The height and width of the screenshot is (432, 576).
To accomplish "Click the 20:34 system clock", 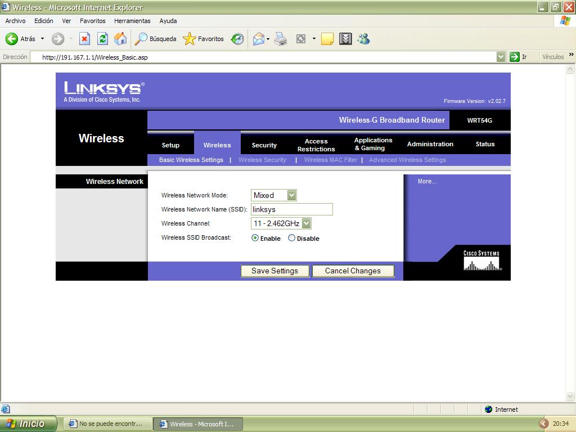I will point(561,424).
